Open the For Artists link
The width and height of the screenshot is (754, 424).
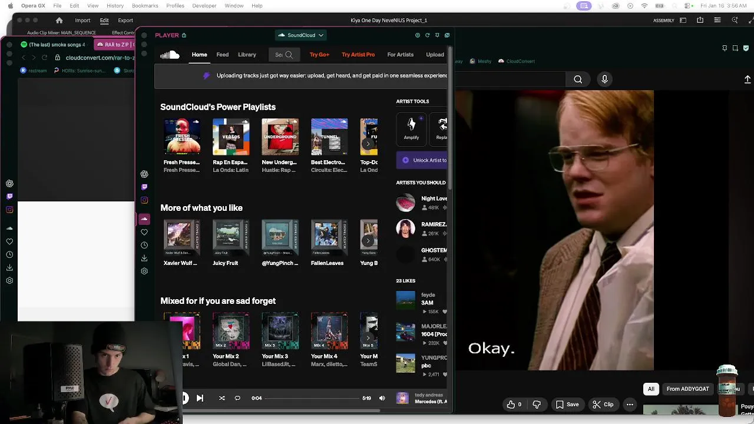click(x=400, y=55)
